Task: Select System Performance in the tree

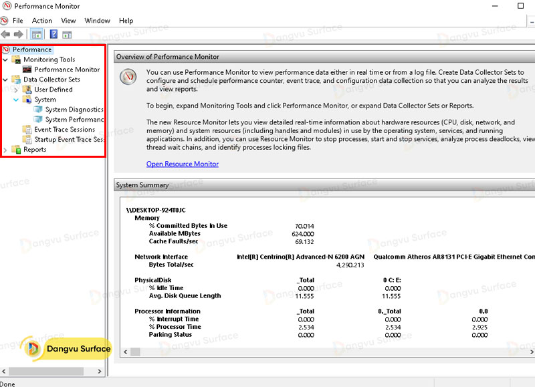Action: click(x=74, y=120)
